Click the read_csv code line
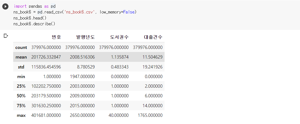Viewport: 300px width, 124px height. tap(75, 12)
